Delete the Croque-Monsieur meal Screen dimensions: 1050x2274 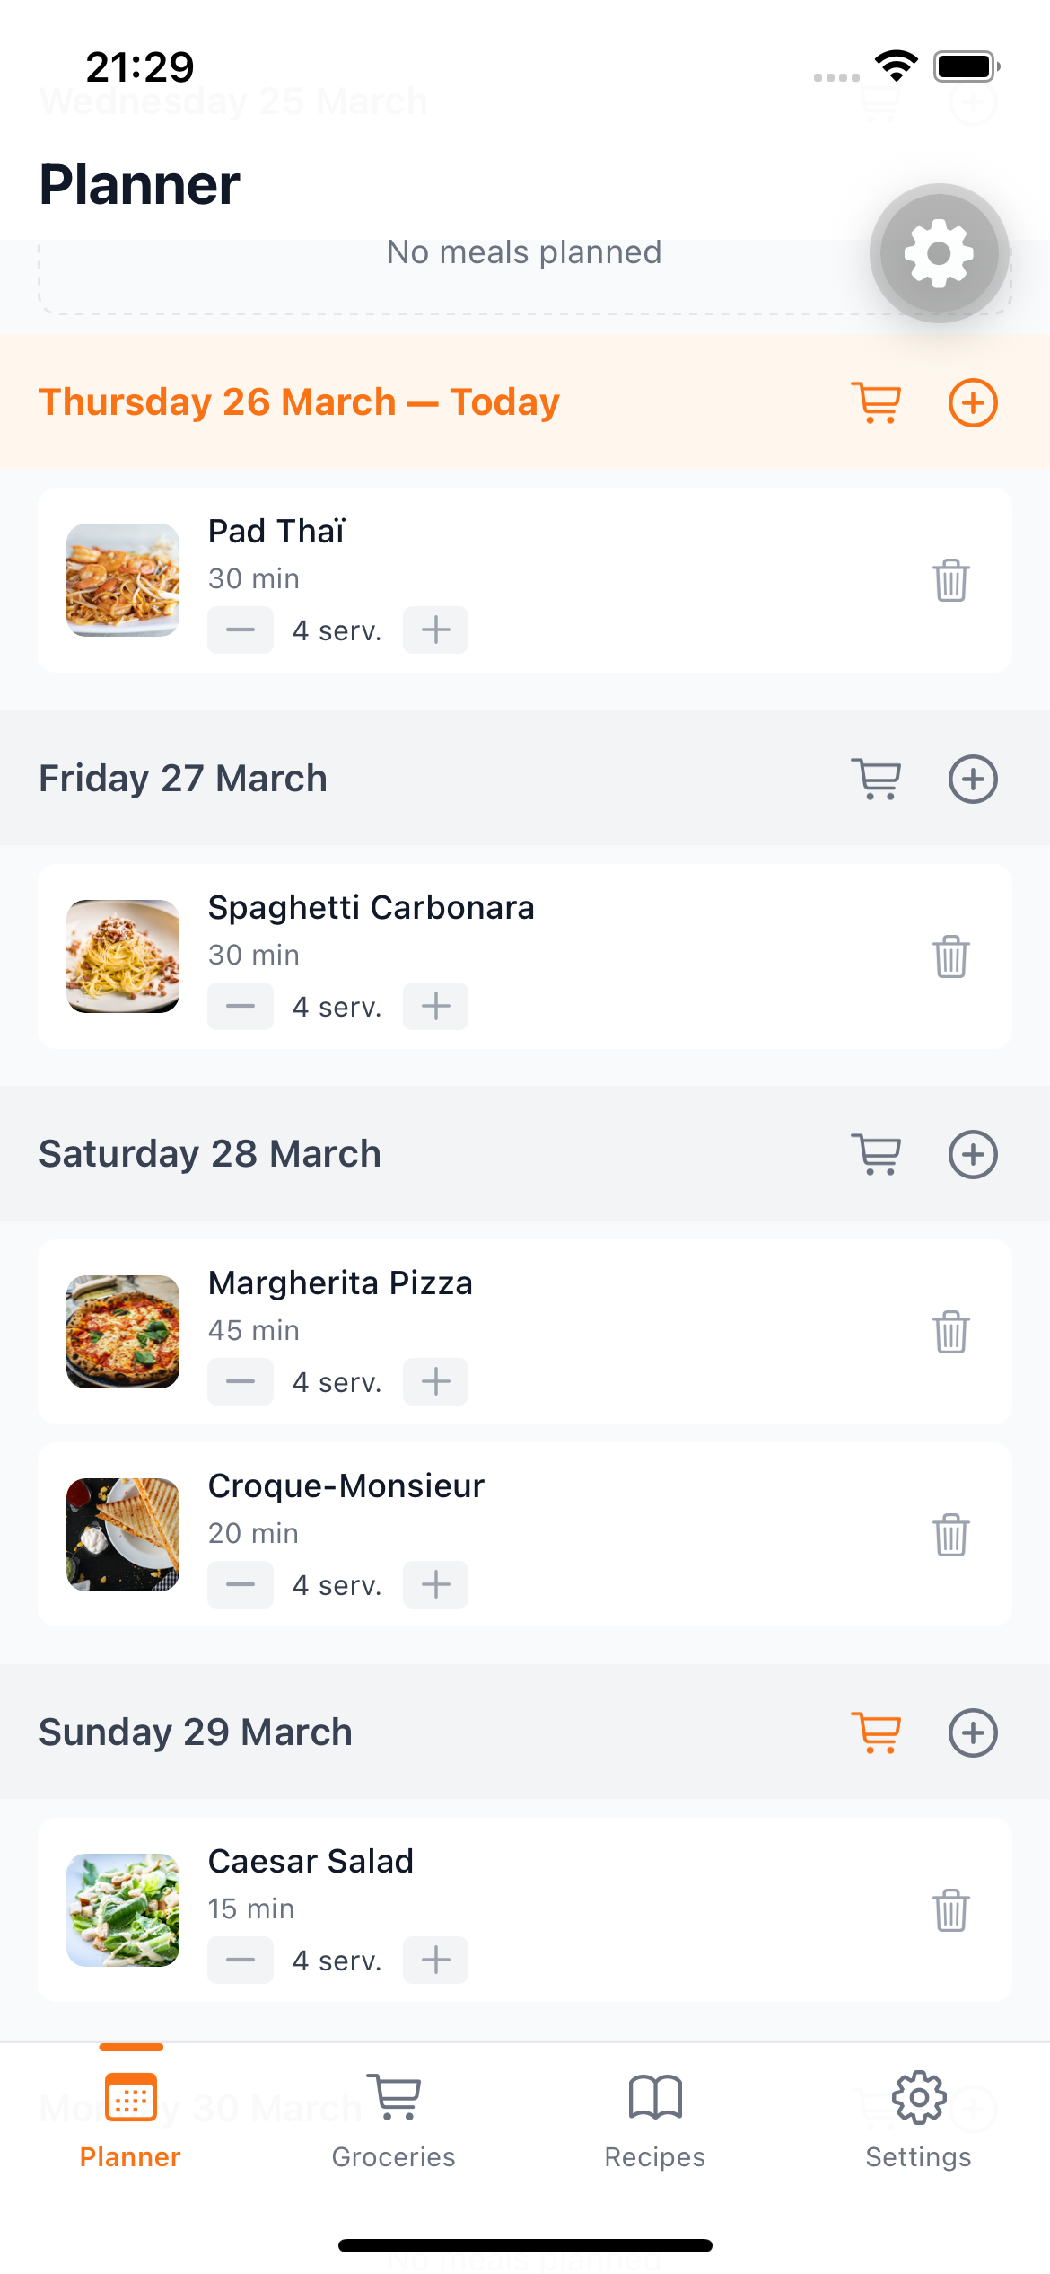click(950, 1535)
